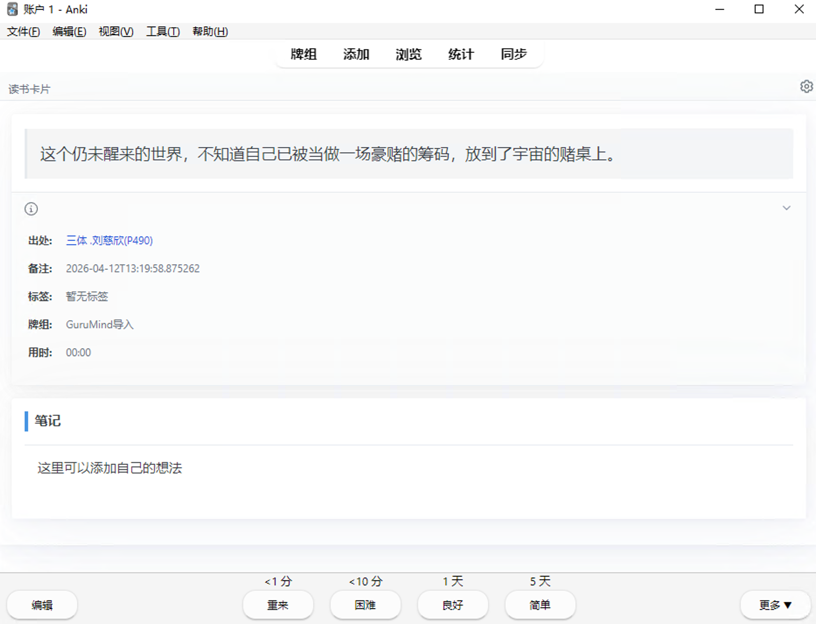The width and height of the screenshot is (816, 624).
Task: Click the quote text about 宇宙的赌桌
Action: click(328, 154)
